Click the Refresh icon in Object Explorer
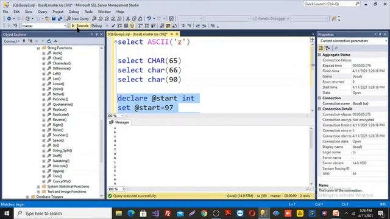390x219 pixels. [x=49, y=41]
